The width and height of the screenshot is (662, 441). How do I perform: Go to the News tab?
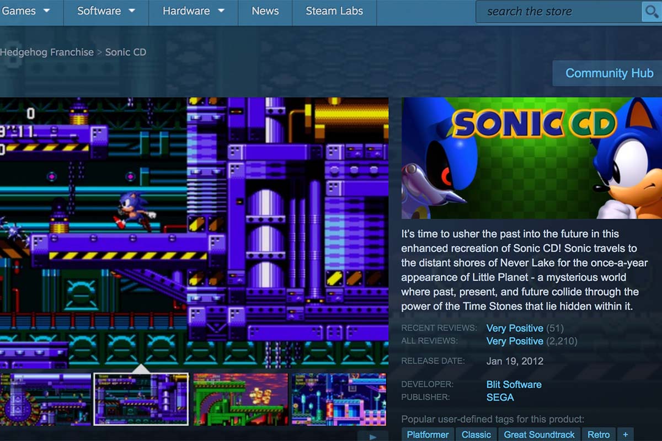pos(265,11)
